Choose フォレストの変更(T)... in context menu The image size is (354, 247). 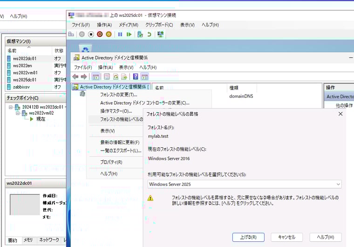[149, 95]
